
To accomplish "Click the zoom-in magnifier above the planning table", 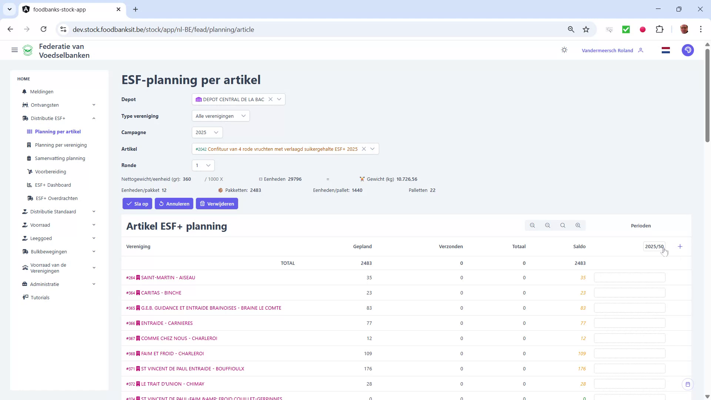I will 578,225.
